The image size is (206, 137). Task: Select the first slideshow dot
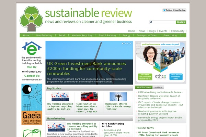click(123, 43)
